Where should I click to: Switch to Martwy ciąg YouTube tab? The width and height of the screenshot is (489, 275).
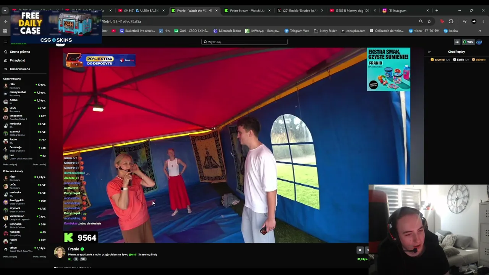pyautogui.click(x=352, y=11)
